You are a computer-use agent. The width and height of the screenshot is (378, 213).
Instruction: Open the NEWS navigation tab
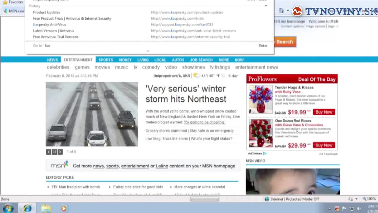pyautogui.click(x=53, y=60)
